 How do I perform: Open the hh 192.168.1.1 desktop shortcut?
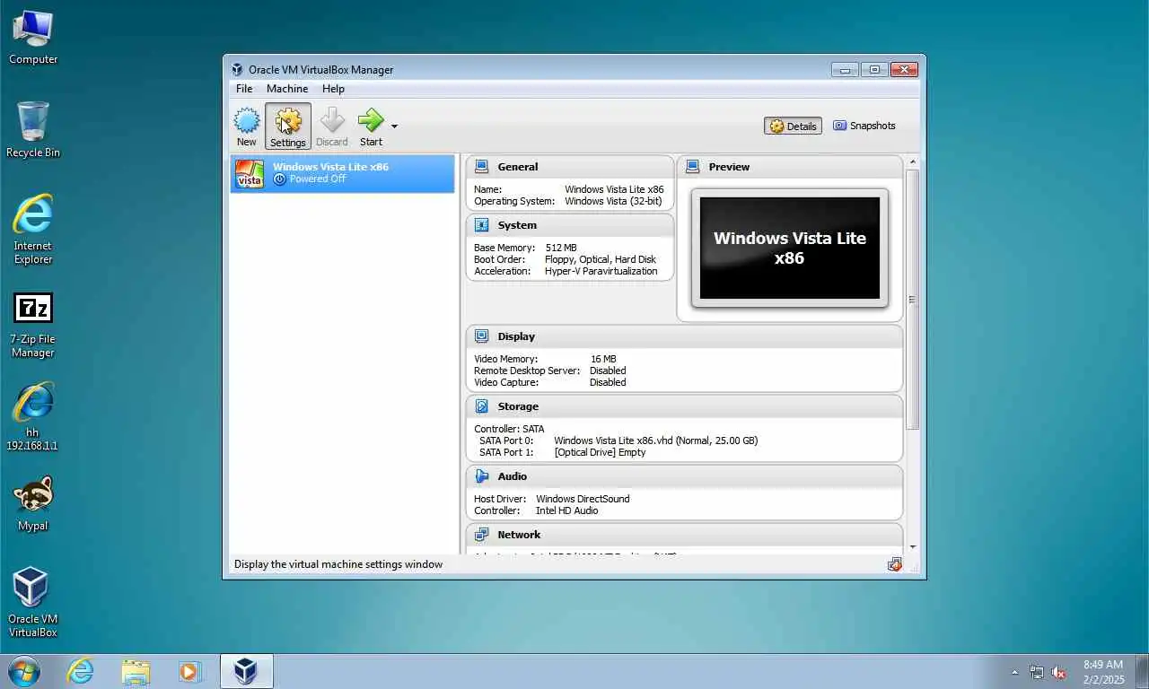(x=33, y=416)
